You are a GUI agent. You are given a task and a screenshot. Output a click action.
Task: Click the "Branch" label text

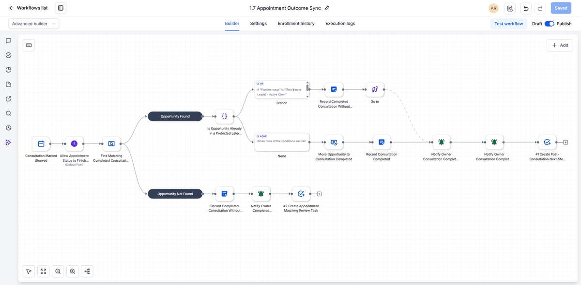click(x=282, y=103)
